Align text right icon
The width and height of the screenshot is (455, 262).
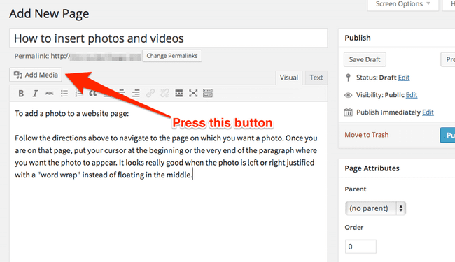(x=136, y=94)
